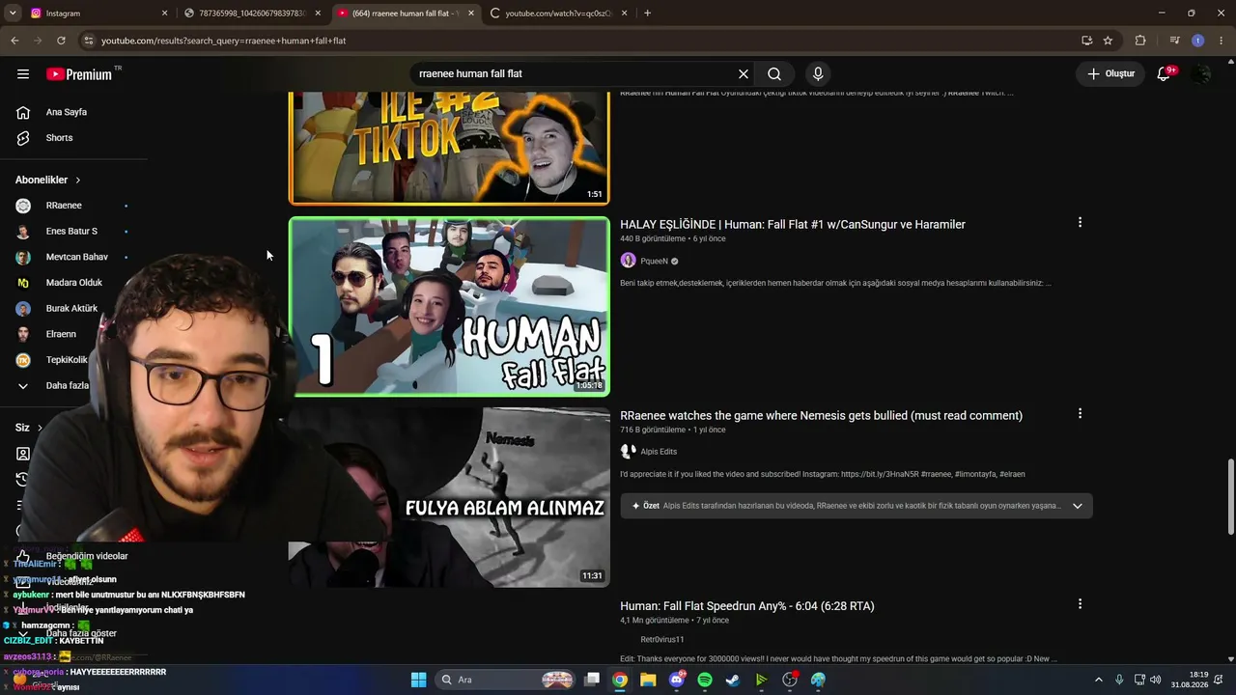This screenshot has height=695, width=1236.
Task: Open the YouTube guide hamburger menu
Action: click(23, 74)
